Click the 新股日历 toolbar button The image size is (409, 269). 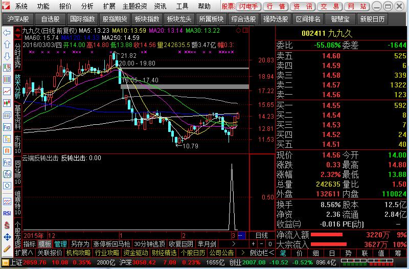coord(372,19)
